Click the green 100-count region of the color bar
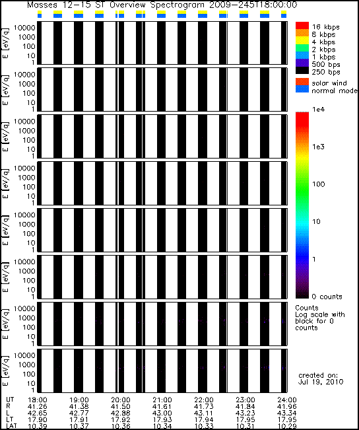359x430 pixels. coord(302,184)
